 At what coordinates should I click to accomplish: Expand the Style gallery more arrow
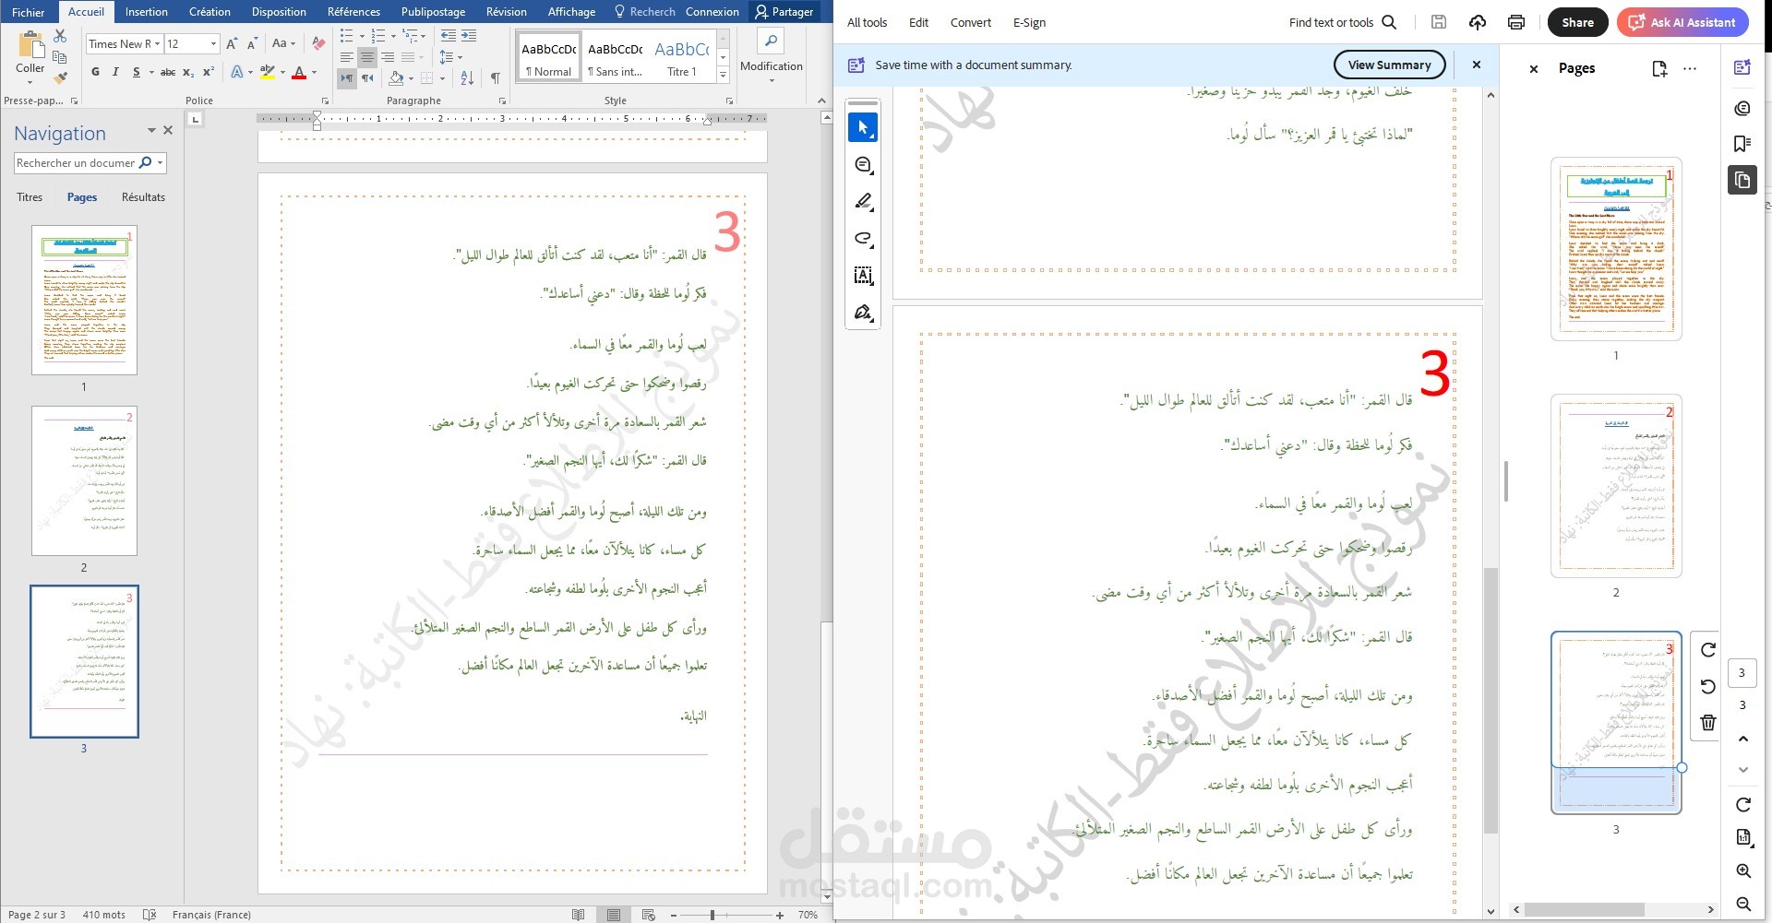click(x=723, y=75)
